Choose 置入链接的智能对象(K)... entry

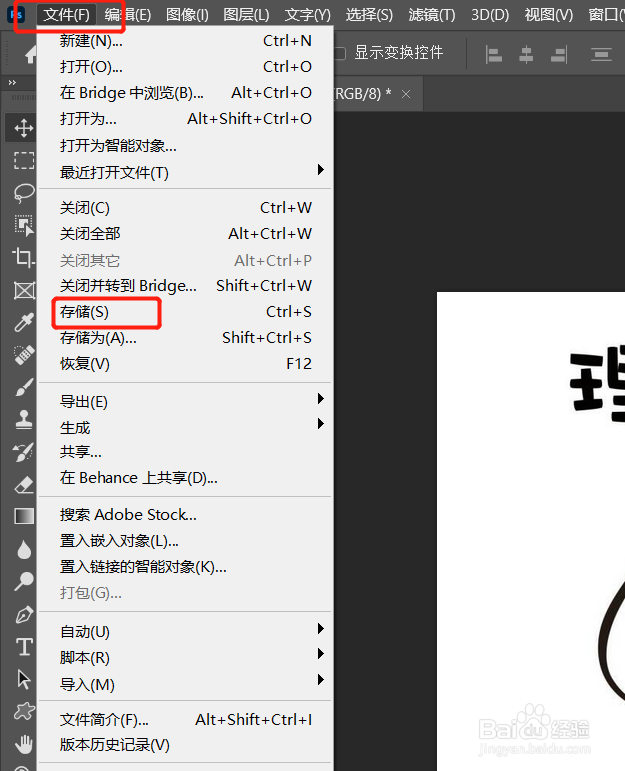tap(186, 567)
